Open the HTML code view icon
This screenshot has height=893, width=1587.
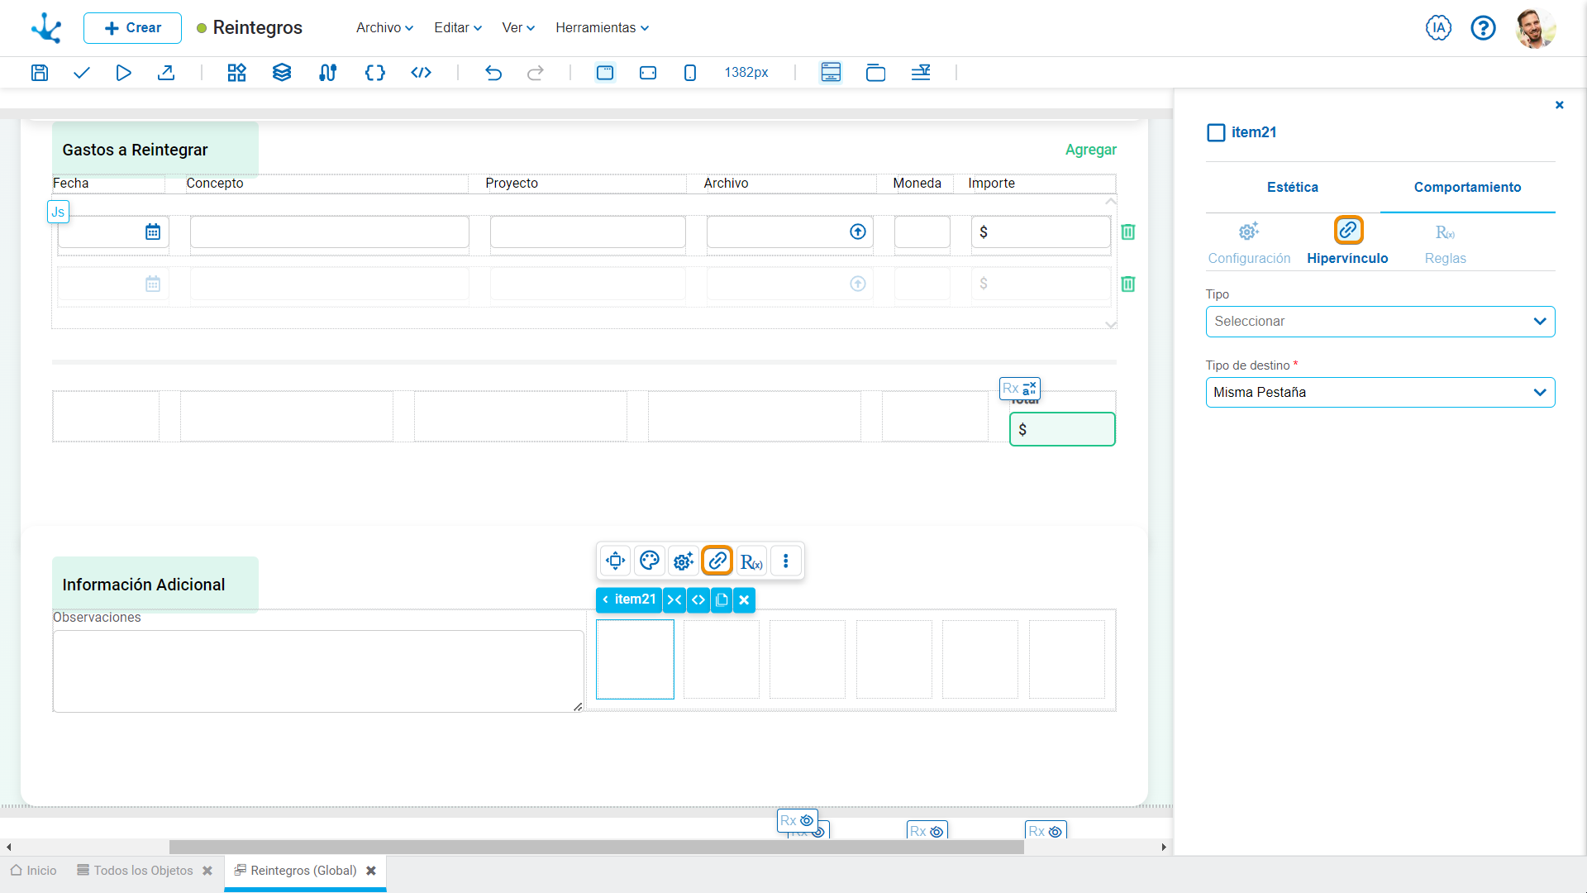[422, 73]
